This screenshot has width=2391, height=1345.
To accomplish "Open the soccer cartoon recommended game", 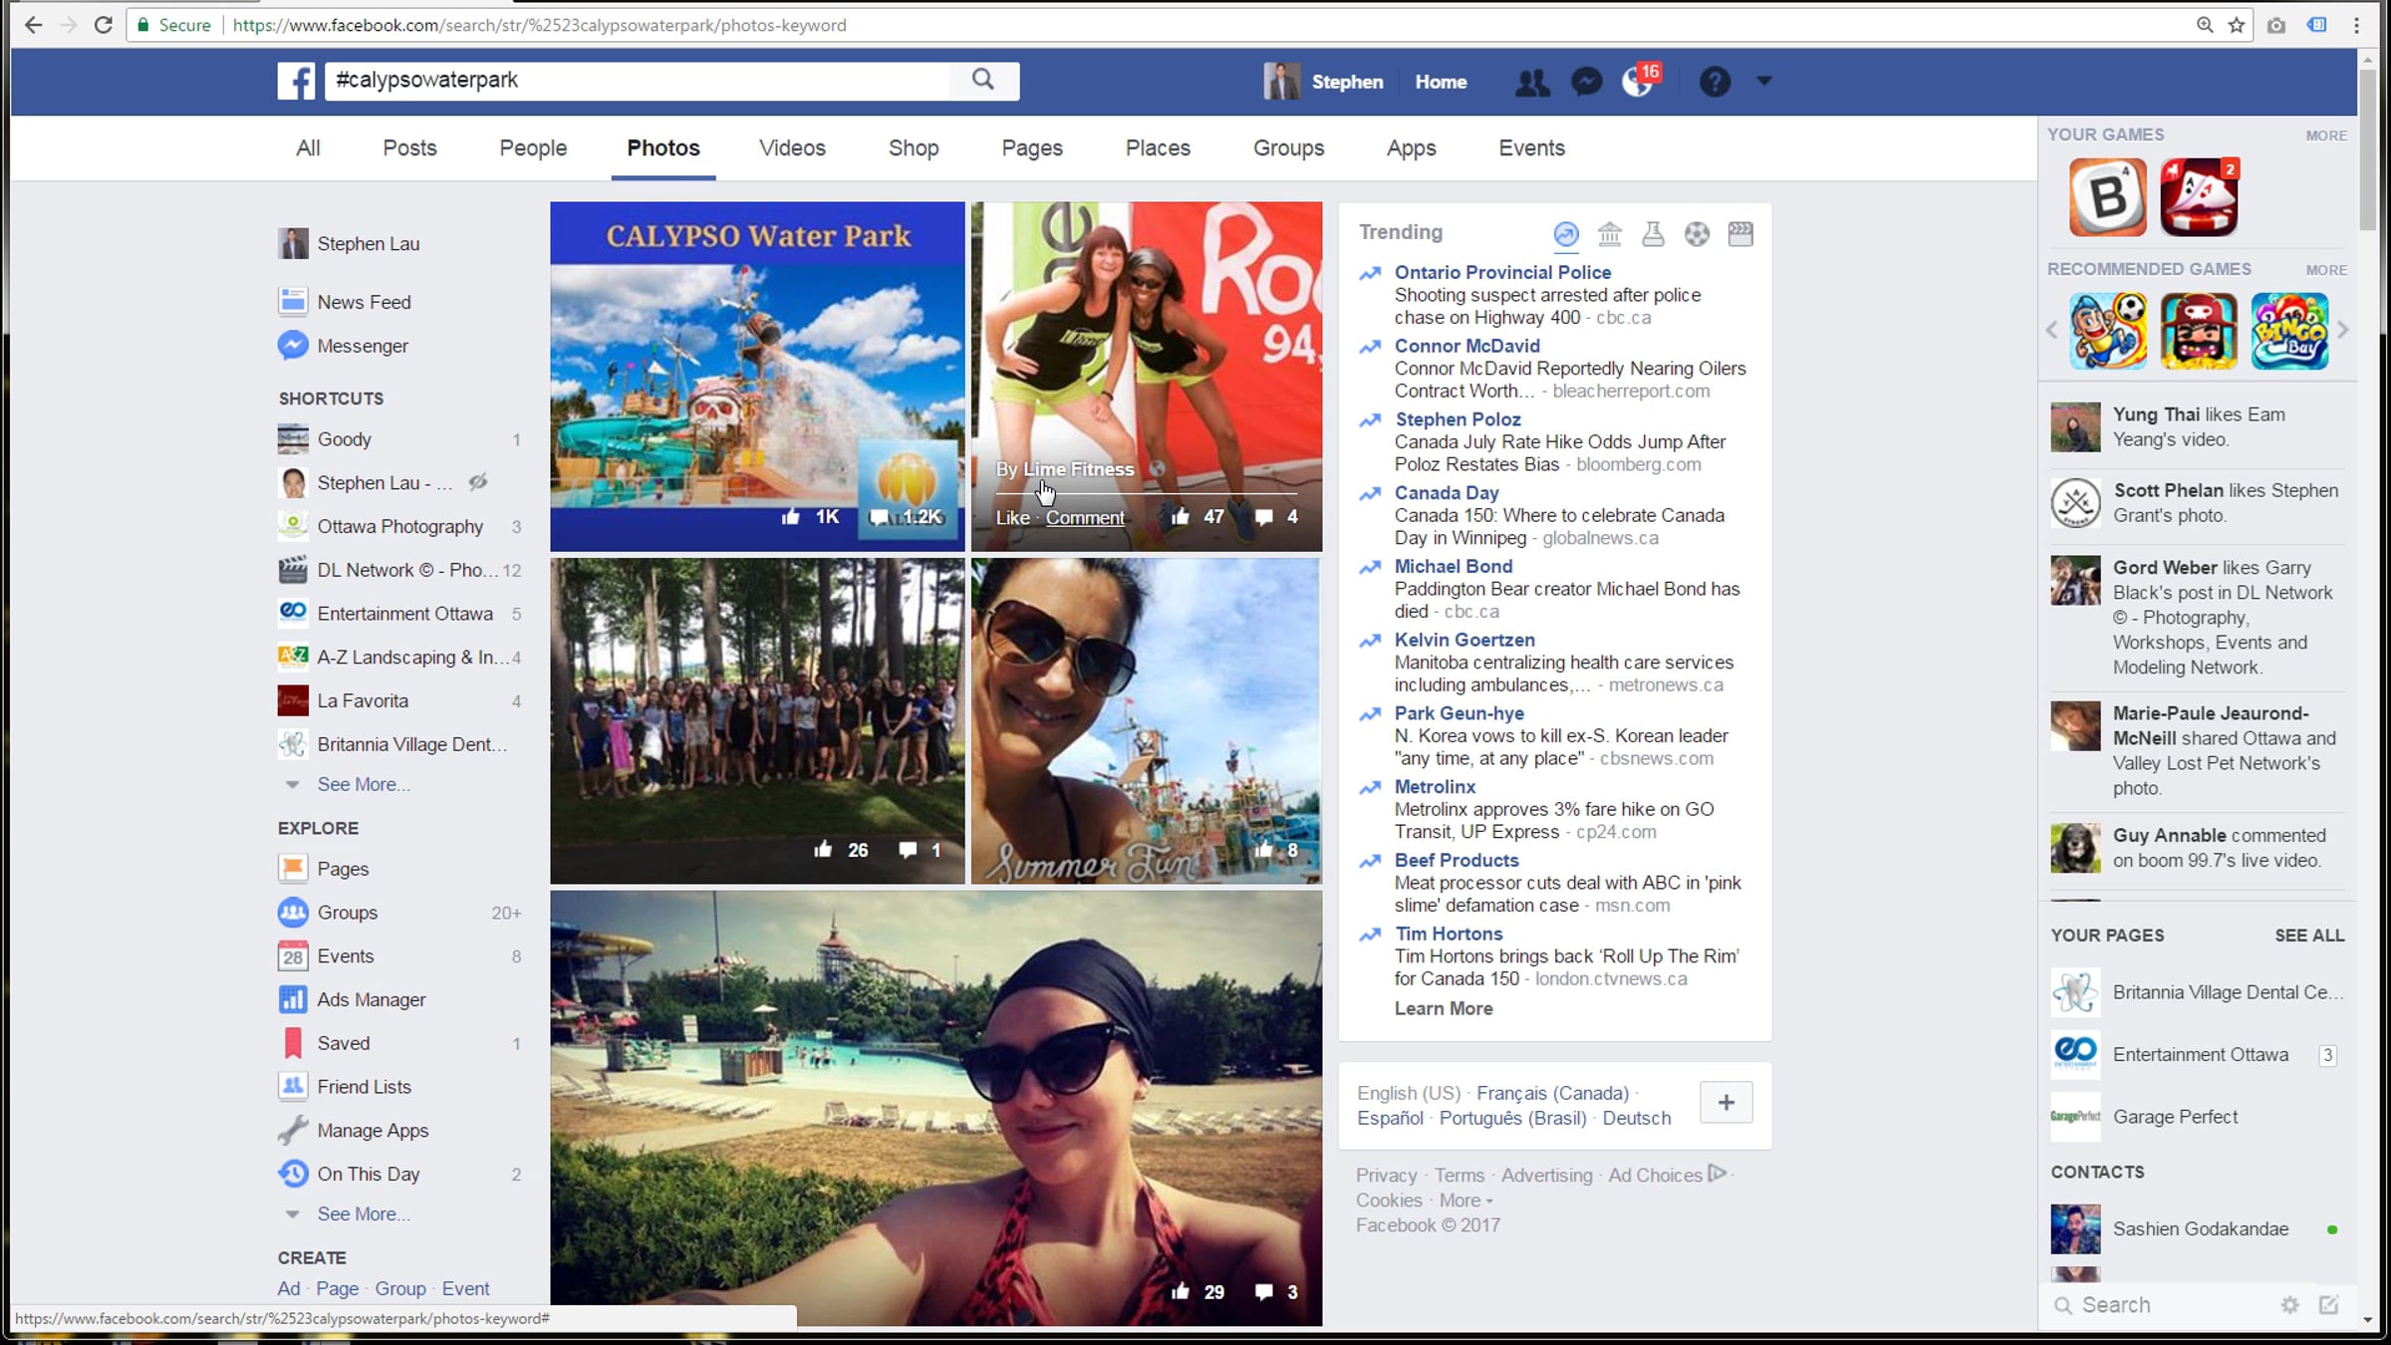I will click(x=2108, y=332).
